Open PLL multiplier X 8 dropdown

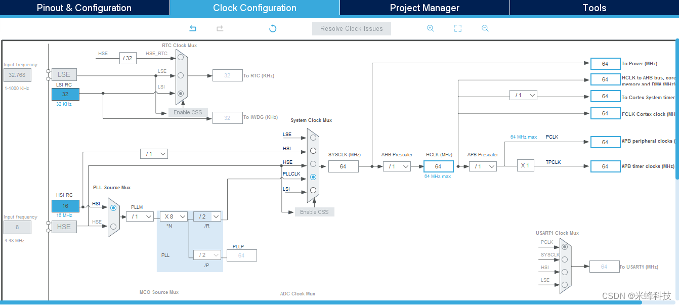[174, 216]
